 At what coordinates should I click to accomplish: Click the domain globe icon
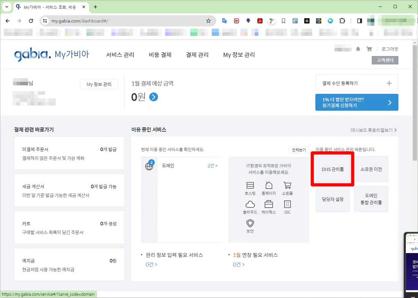coord(149,166)
